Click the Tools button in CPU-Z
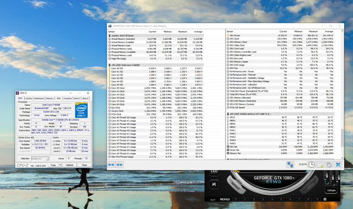Image resolution: width=353 pixels, height=209 pixels. [x=53, y=165]
